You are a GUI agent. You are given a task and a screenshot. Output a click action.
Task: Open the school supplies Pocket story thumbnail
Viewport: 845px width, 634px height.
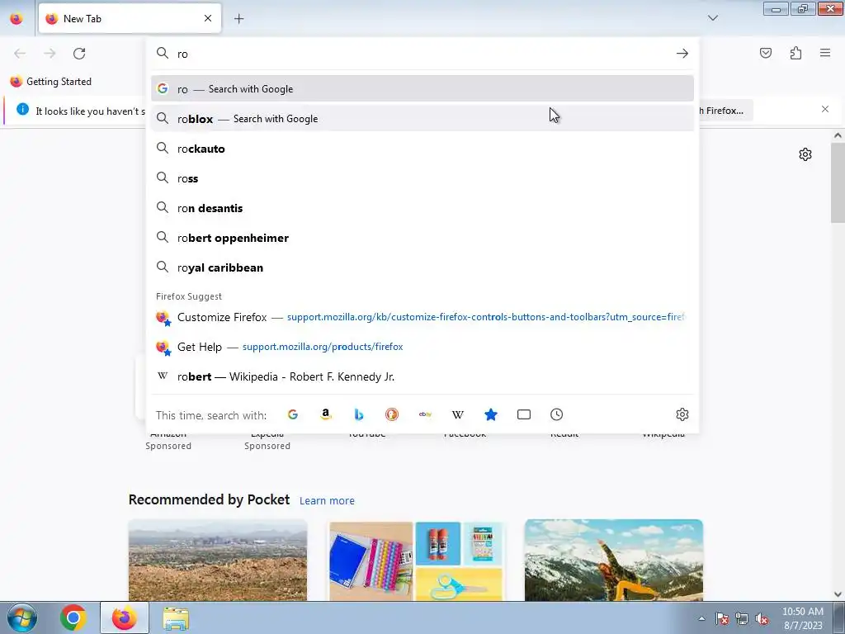417,561
